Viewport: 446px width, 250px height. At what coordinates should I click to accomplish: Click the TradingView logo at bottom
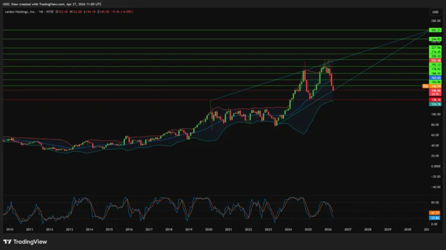[x=25, y=242]
